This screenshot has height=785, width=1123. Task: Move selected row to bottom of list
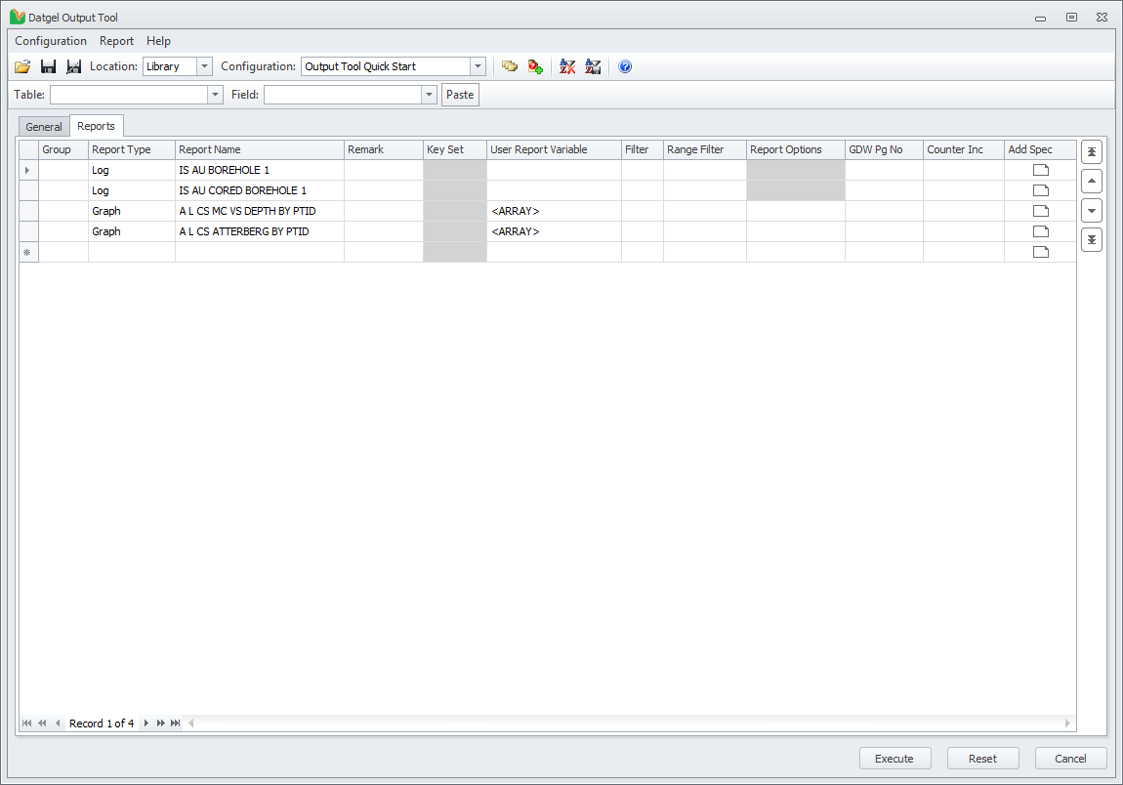coord(1092,239)
